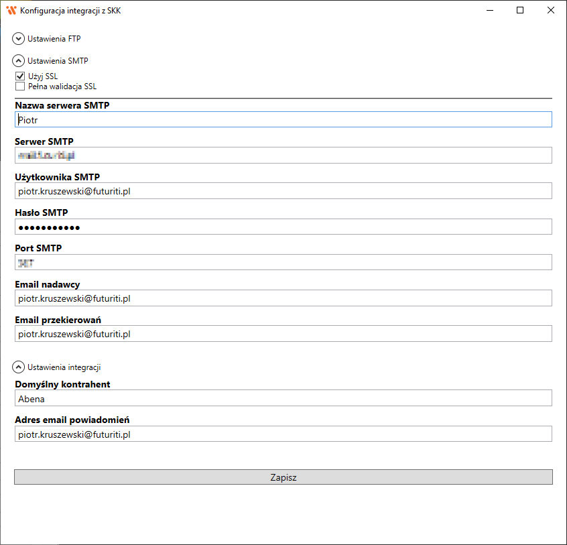Click the Użytkownika SMTP text box
Screen dimensions: 567x545
pyautogui.click(x=283, y=191)
